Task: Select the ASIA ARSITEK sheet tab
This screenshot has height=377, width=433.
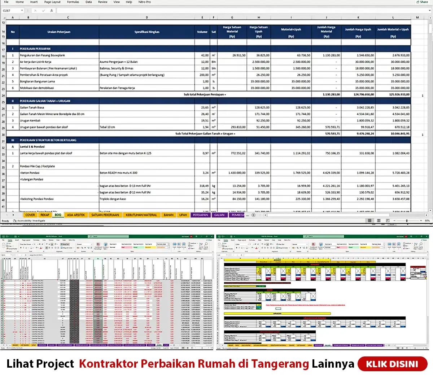Action: (76, 215)
